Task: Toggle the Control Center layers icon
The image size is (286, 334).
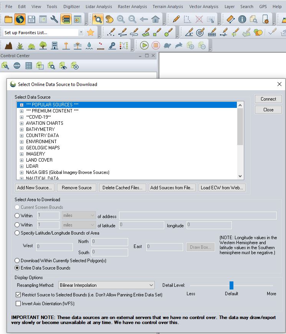Action: [x=66, y=19]
